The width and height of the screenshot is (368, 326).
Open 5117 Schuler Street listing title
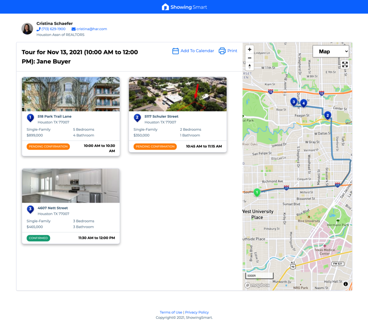click(161, 116)
